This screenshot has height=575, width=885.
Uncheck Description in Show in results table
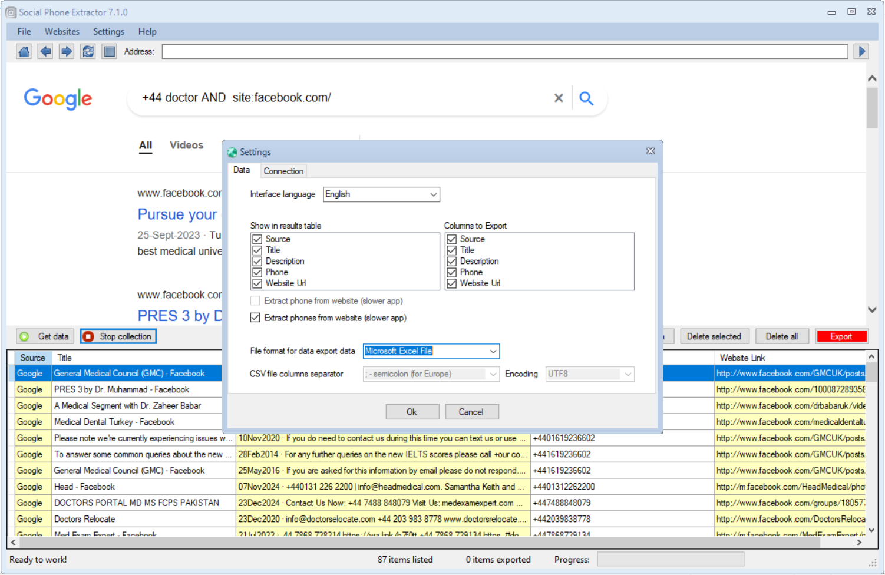click(257, 262)
